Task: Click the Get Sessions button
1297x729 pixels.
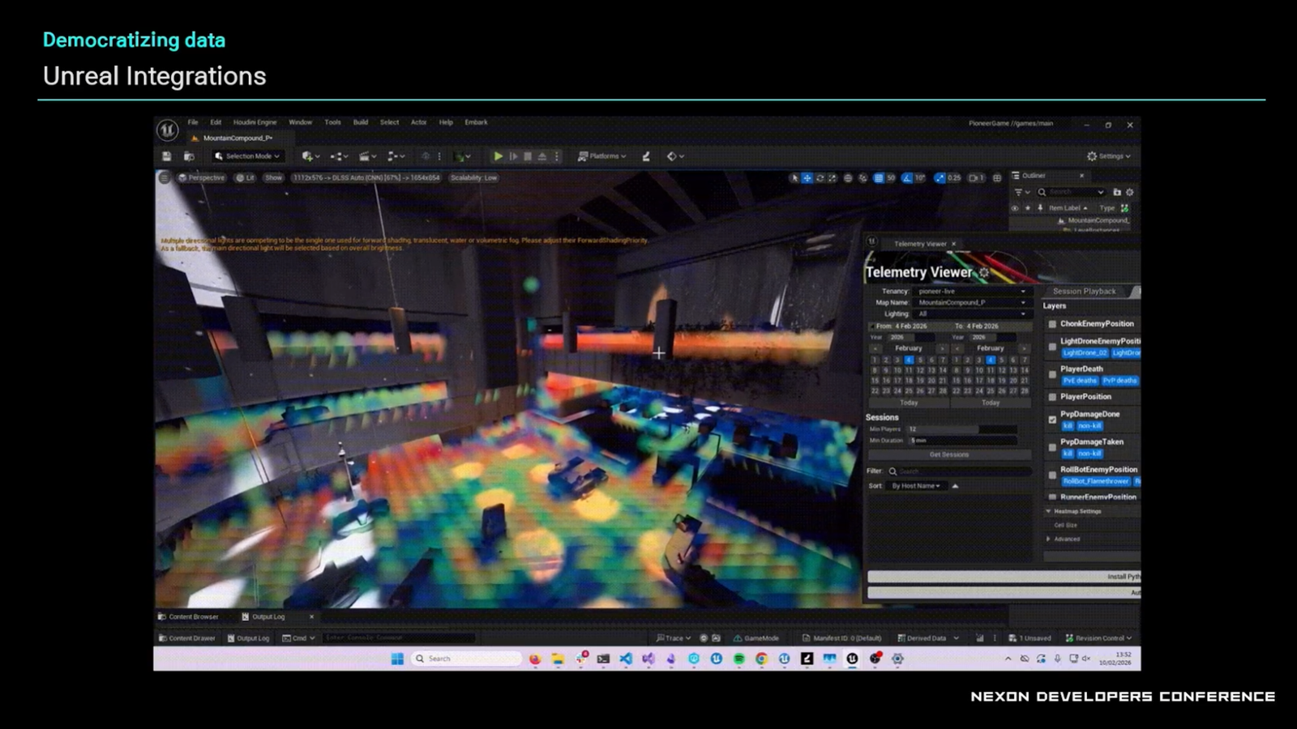Action: pyautogui.click(x=949, y=454)
